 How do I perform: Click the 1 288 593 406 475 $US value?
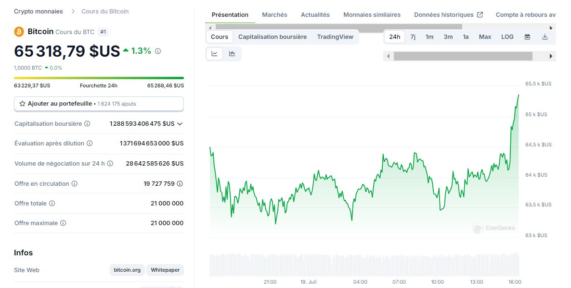coord(142,124)
